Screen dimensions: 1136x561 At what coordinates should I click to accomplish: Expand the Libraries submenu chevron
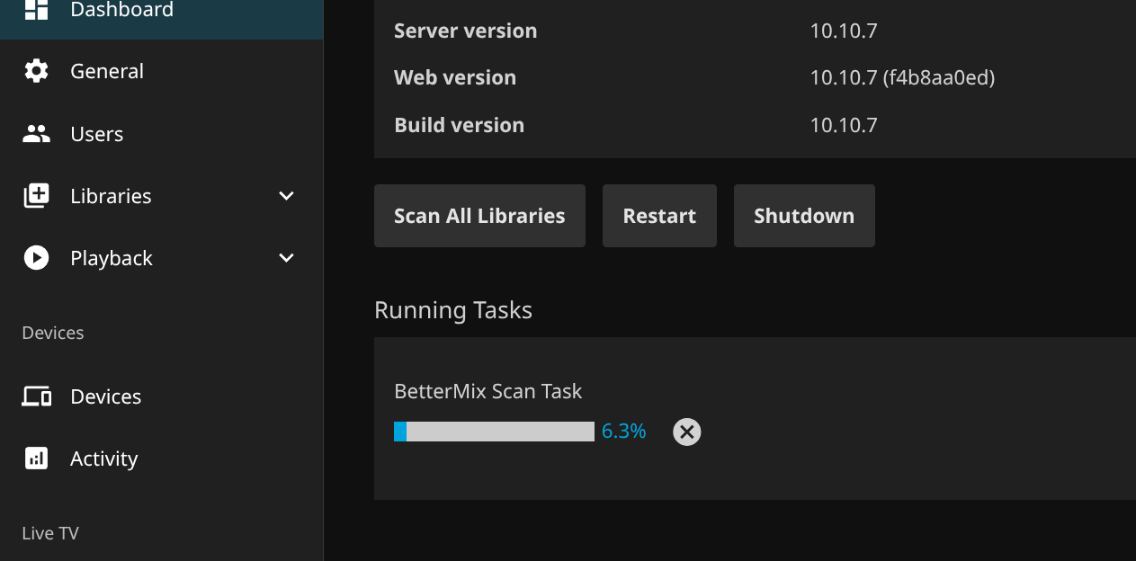point(286,196)
